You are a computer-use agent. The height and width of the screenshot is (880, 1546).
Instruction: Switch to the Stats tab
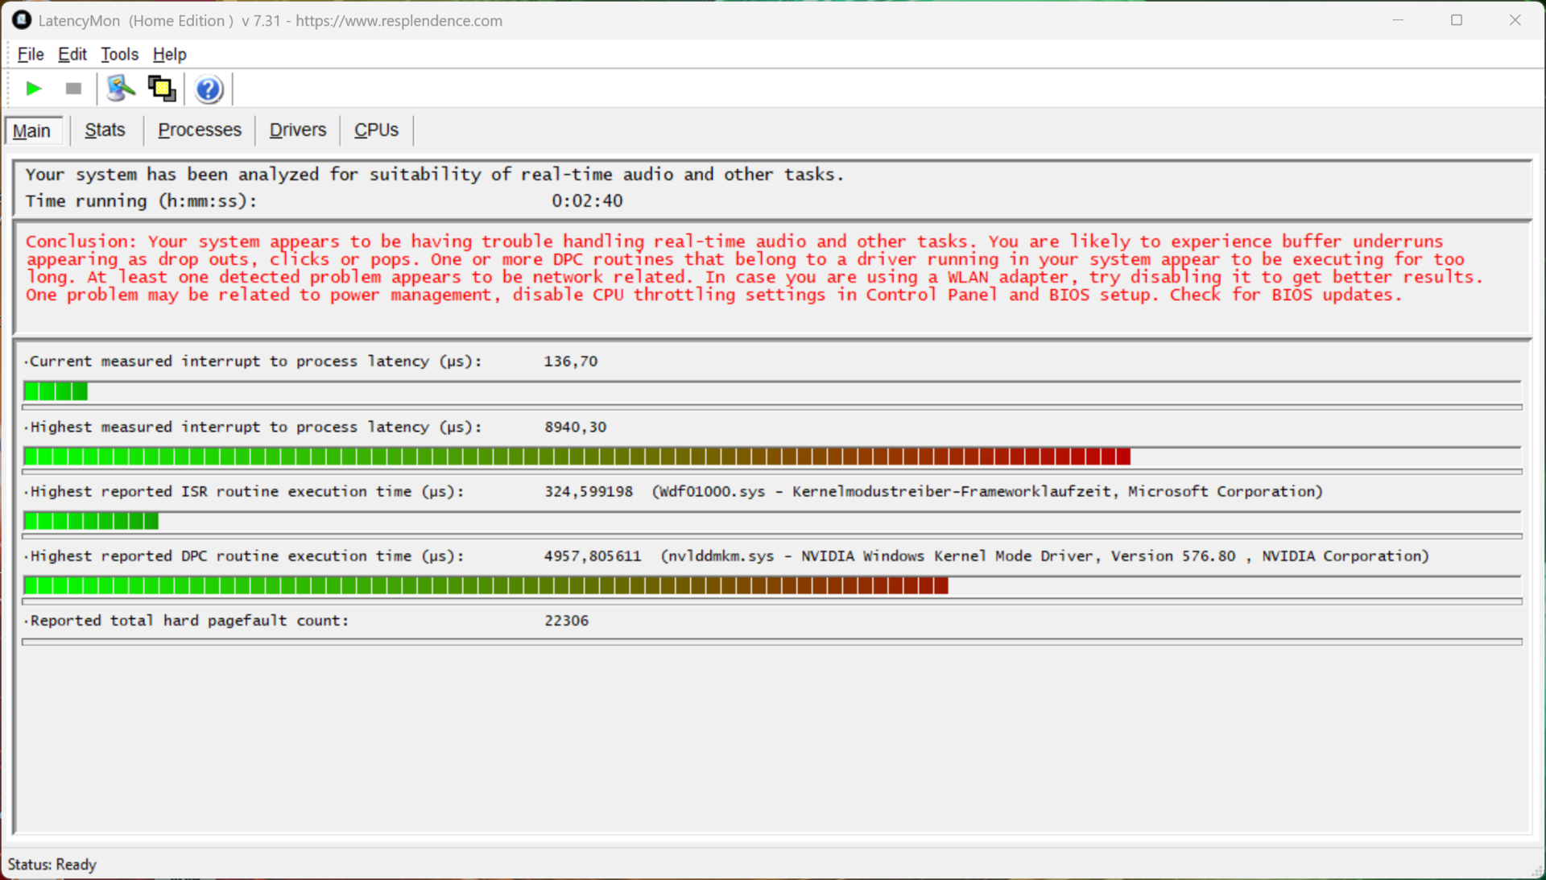(105, 130)
